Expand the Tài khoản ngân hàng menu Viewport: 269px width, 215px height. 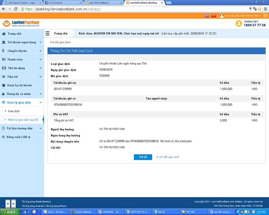[x=22, y=42]
